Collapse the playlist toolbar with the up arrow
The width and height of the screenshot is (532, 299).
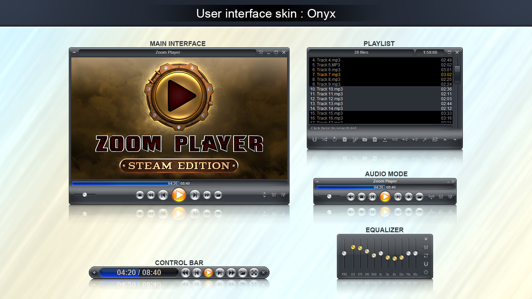(x=444, y=139)
